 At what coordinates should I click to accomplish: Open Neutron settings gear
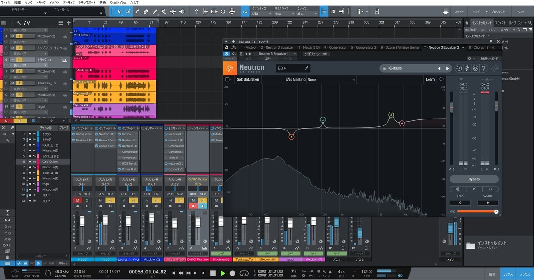tap(475, 68)
